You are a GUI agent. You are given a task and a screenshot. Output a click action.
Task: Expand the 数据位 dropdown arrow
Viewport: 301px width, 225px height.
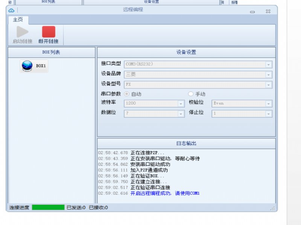(x=181, y=114)
